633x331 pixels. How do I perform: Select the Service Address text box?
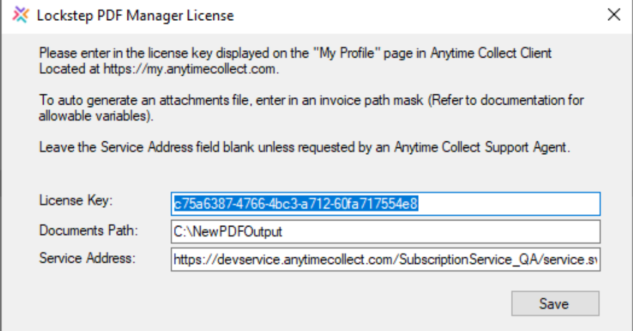pos(385,259)
